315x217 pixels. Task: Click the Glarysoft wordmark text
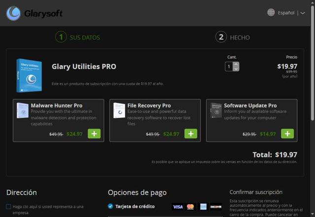43,13
